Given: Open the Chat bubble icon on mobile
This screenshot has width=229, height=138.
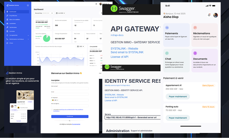Looking at the screenshot, I should (x=167, y=53).
